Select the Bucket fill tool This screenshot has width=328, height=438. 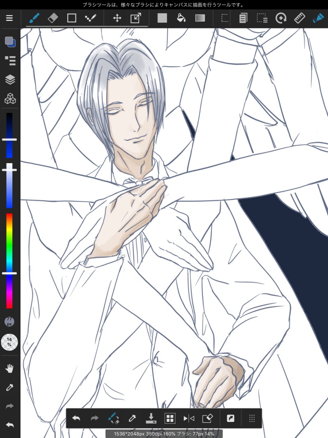click(x=181, y=18)
